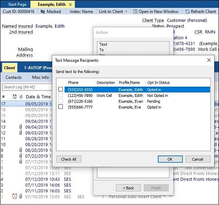
Task: Close the Text Message Recipients dialog
Action: [209, 60]
